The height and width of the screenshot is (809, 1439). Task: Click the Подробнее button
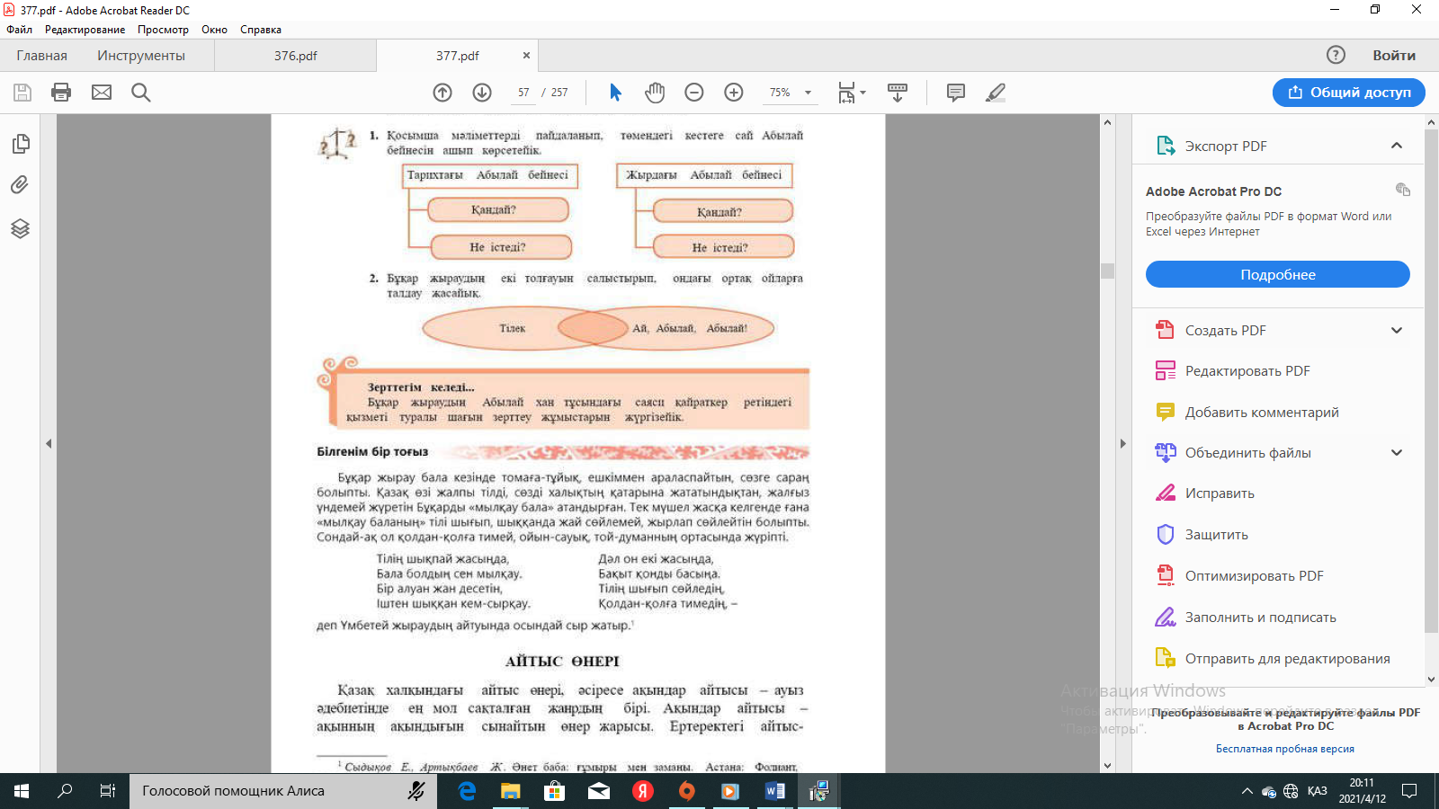pyautogui.click(x=1278, y=274)
